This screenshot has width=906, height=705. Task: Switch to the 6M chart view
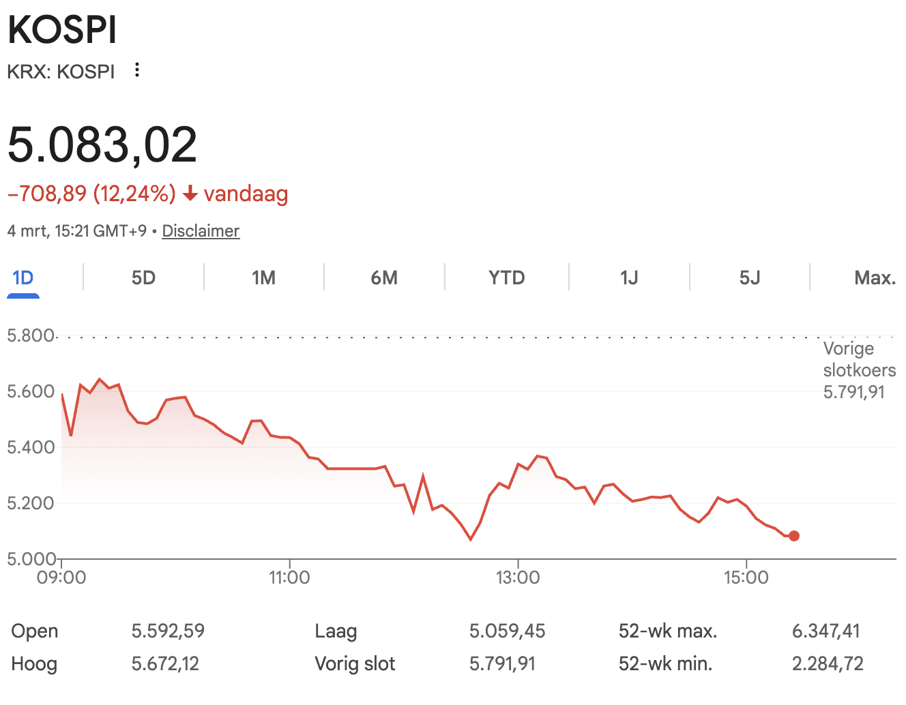click(x=384, y=278)
